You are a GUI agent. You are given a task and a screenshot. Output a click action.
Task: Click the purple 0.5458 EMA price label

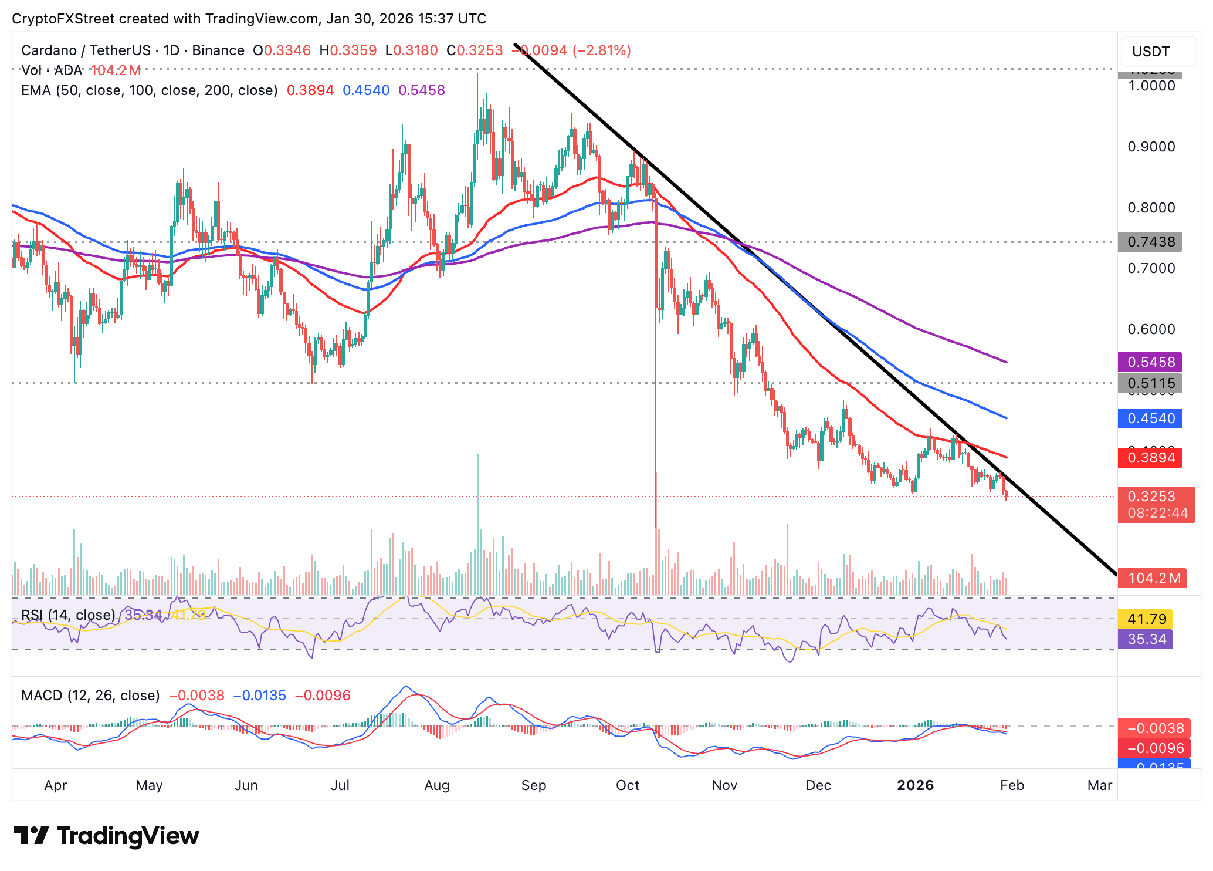click(1150, 362)
